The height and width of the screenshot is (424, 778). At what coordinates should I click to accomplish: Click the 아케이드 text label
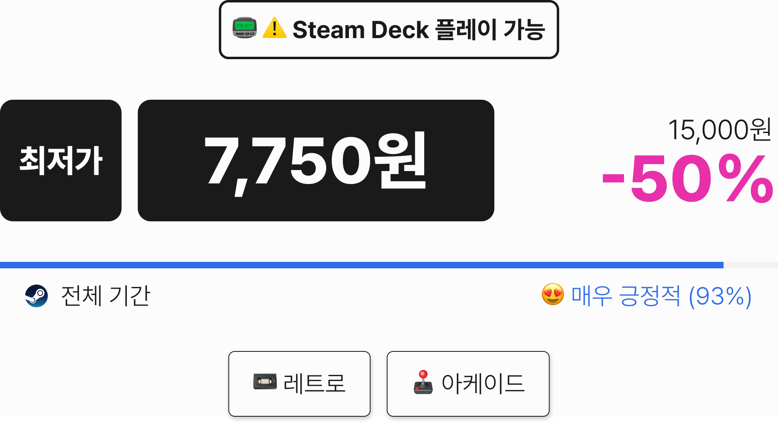pyautogui.click(x=483, y=383)
